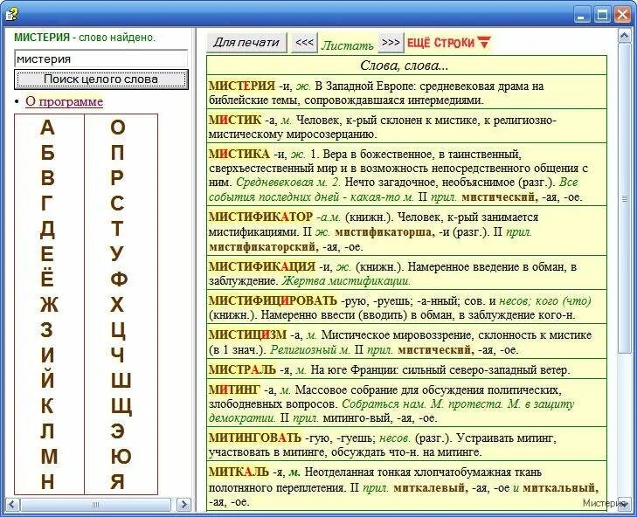Select letter Щ in the alphabet index
This screenshot has width=637, height=517.
click(121, 407)
